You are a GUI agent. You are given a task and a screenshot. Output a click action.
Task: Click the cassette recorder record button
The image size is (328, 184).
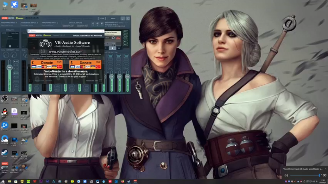coord(119,48)
